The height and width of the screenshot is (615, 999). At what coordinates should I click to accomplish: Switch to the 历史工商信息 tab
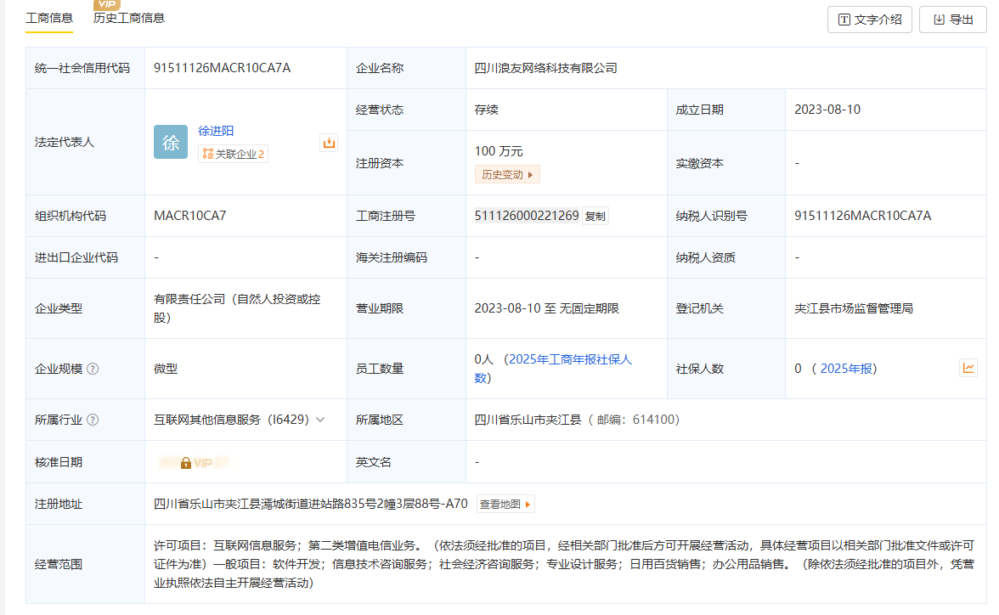(x=129, y=19)
